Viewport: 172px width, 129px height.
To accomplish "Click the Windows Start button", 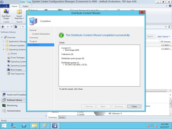I will (x=5, y=126).
